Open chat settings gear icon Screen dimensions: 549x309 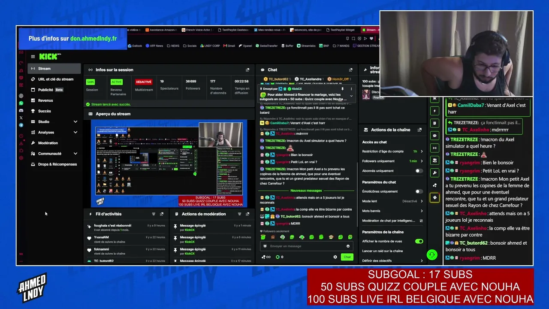[x=335, y=257]
